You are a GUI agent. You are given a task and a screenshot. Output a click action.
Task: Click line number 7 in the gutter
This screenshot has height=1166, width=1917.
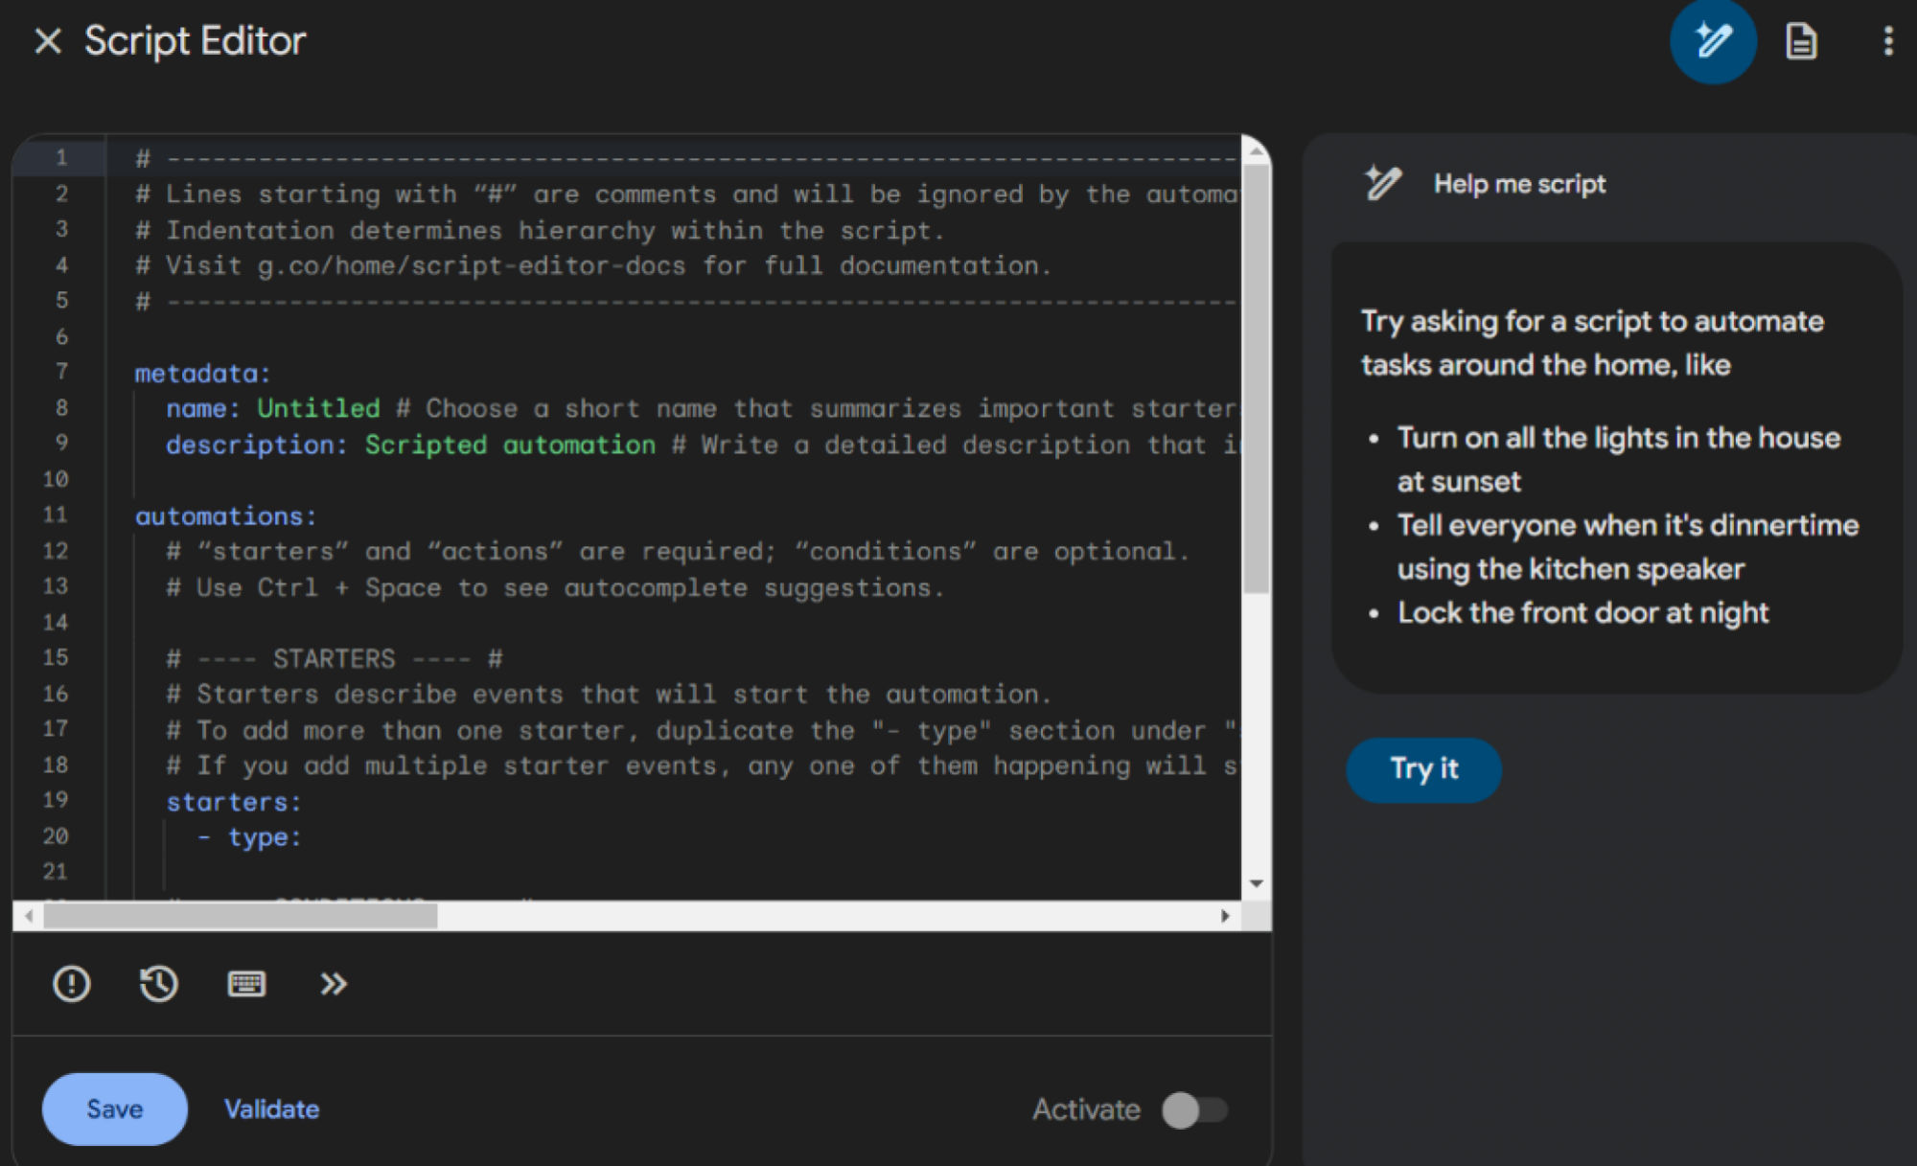click(x=60, y=373)
